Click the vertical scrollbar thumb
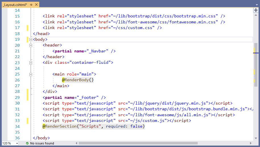This screenshot has height=147, width=260. 255,66
